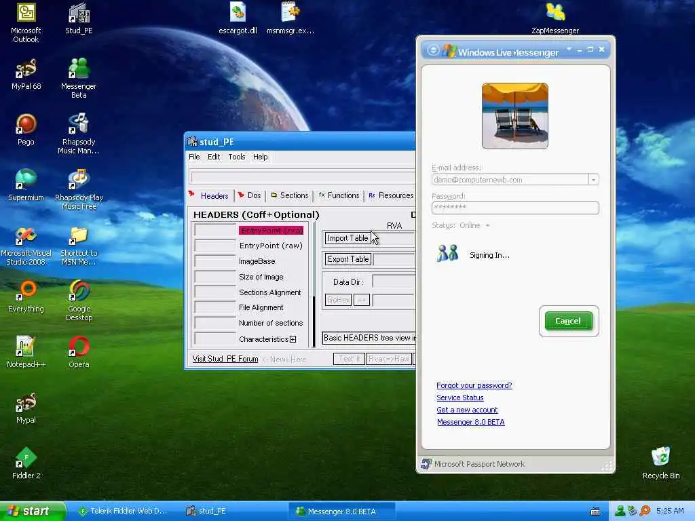695x521 pixels.
Task: Click the Data Dir value field
Action: click(394, 281)
